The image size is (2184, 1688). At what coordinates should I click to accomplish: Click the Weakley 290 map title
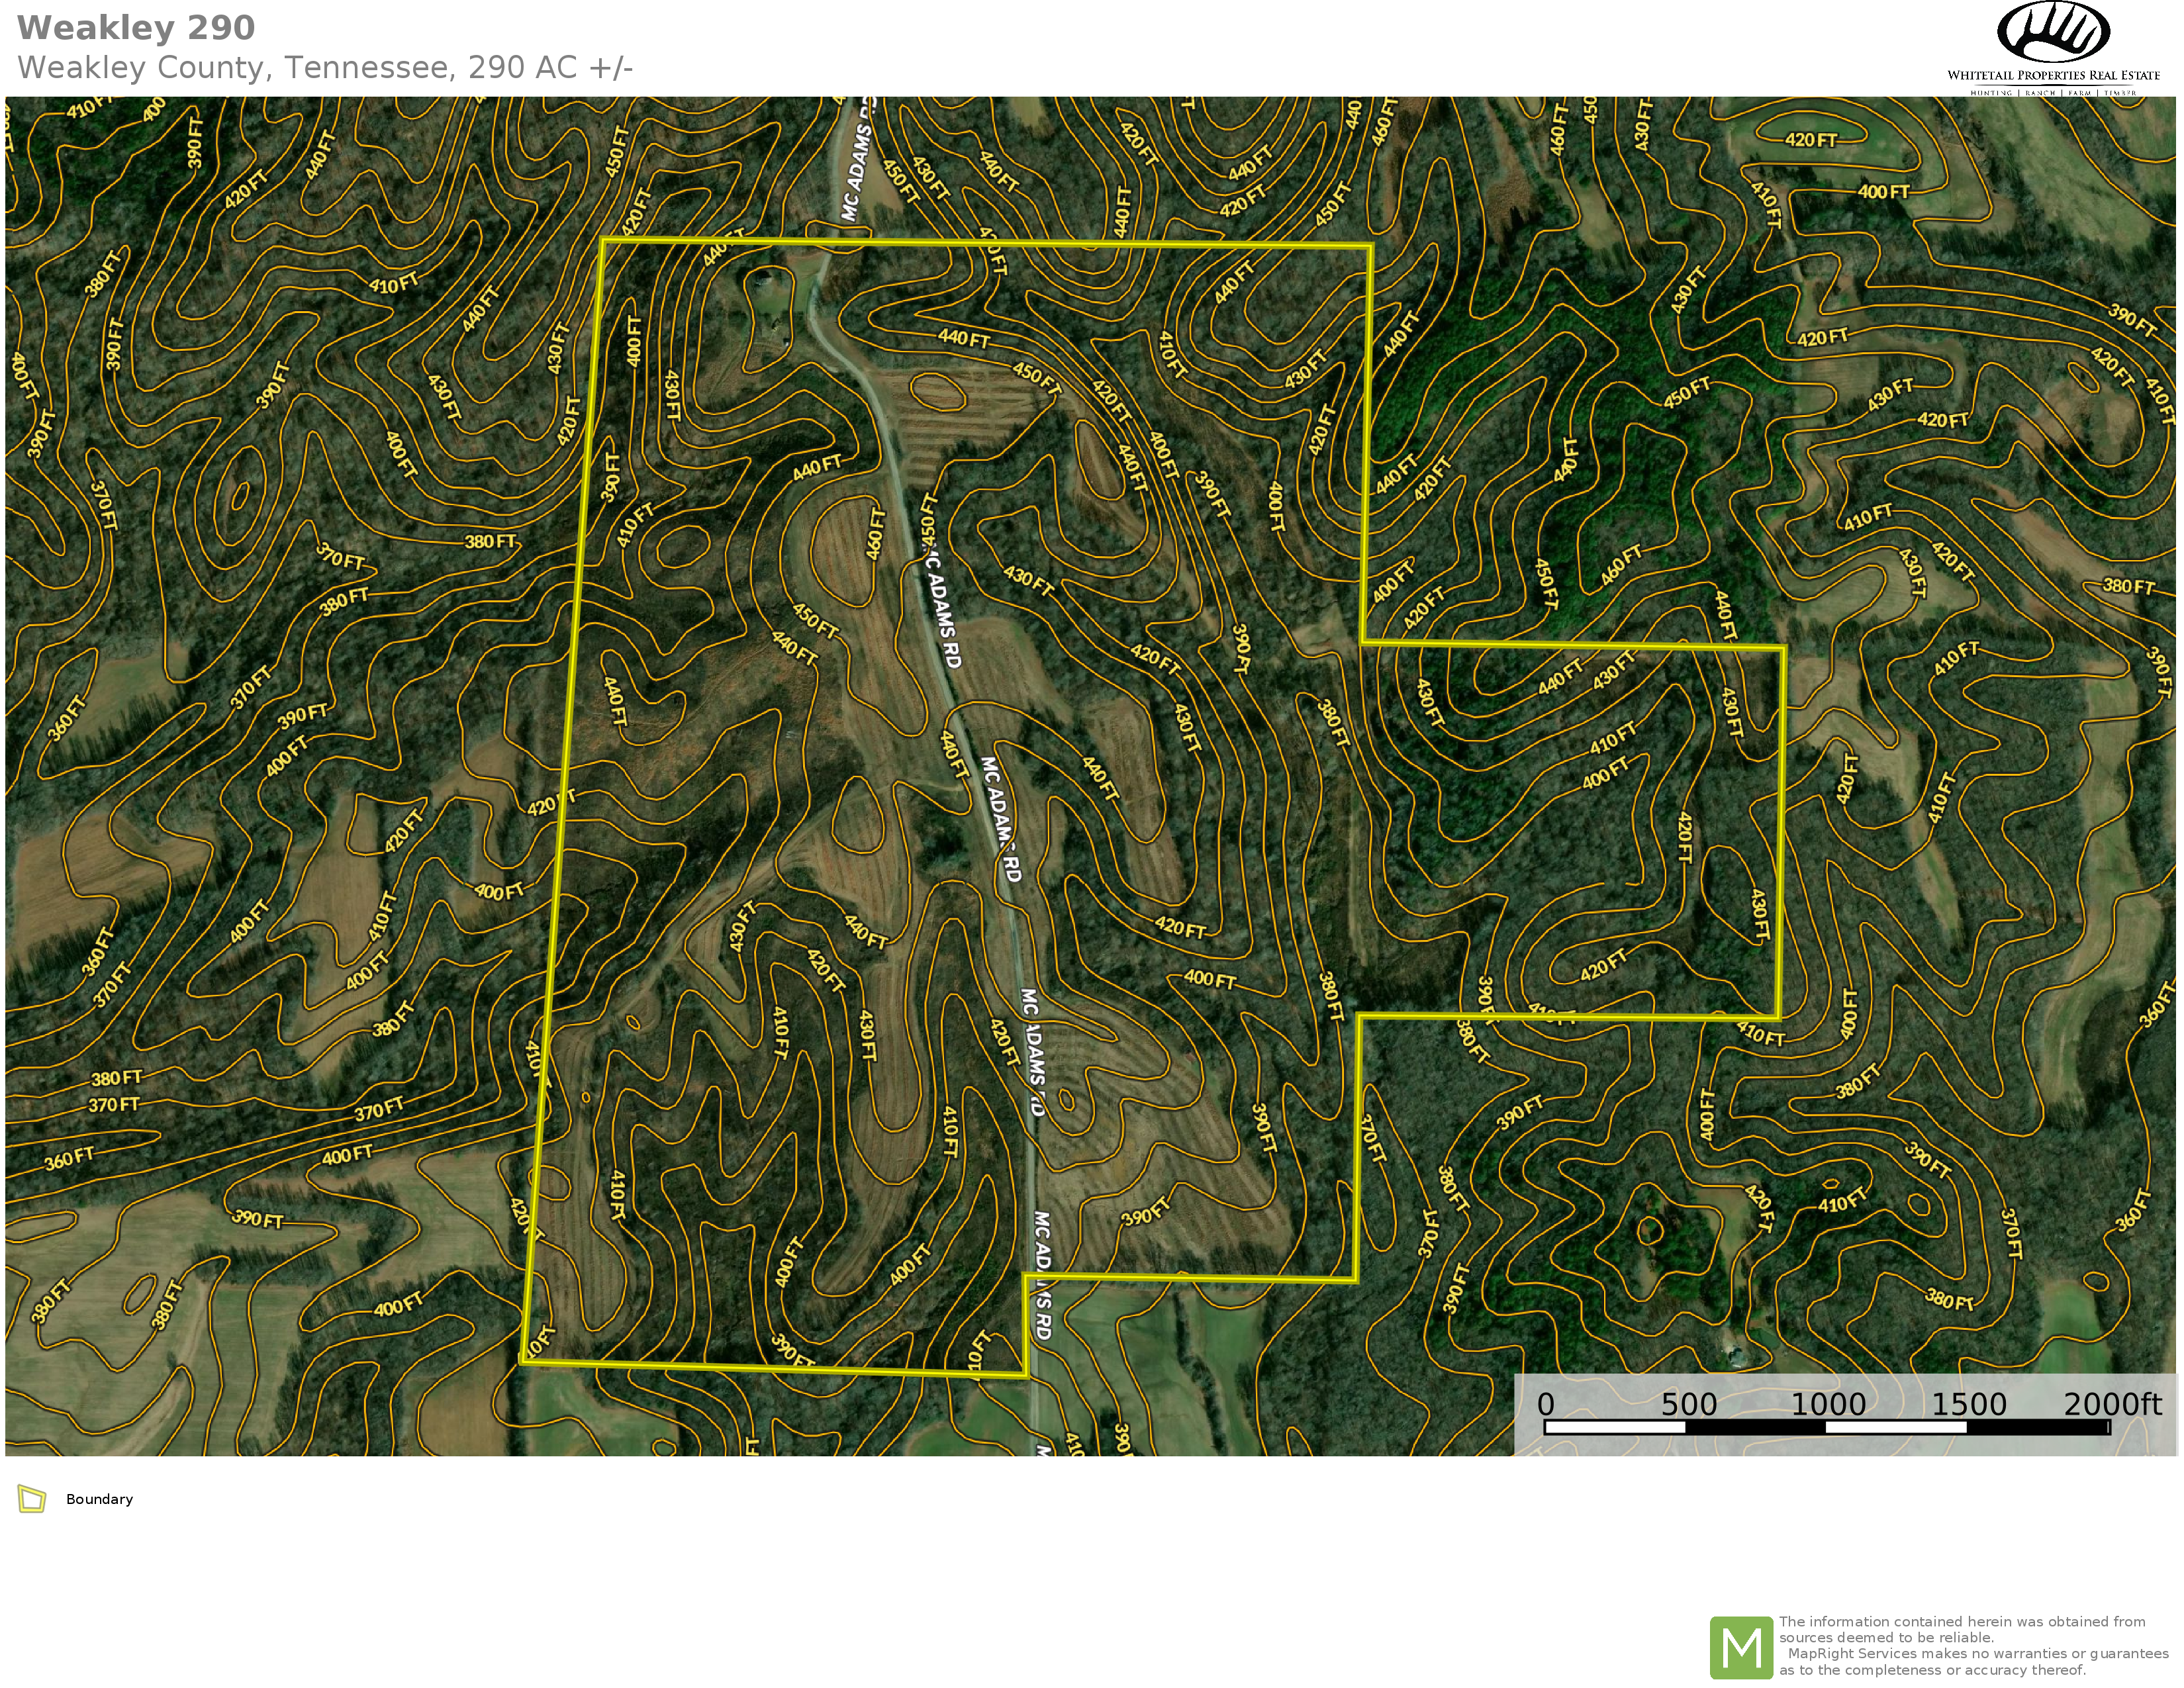(x=136, y=28)
